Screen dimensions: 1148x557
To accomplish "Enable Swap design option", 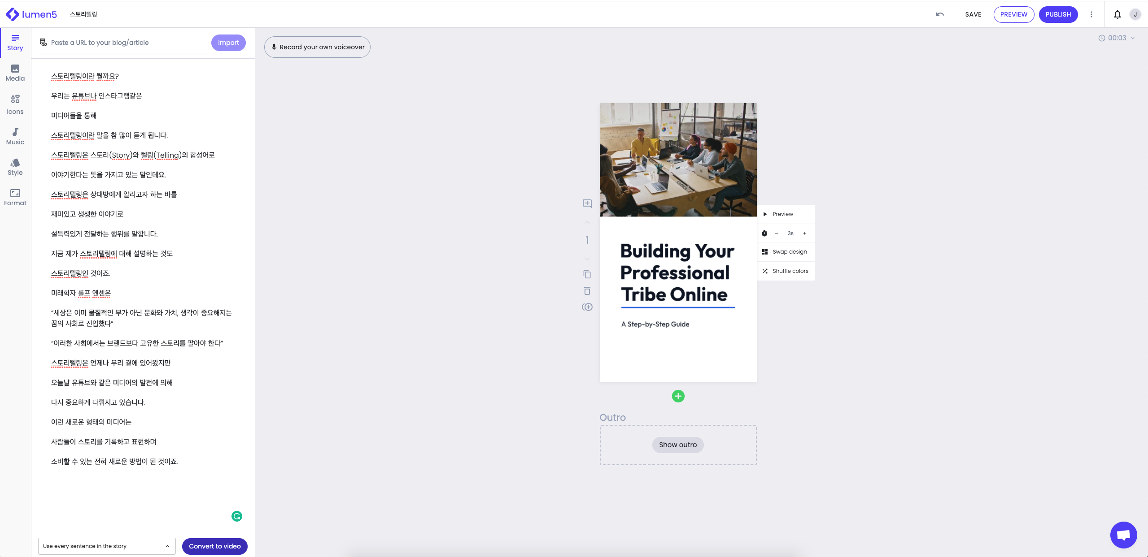I will click(x=789, y=251).
